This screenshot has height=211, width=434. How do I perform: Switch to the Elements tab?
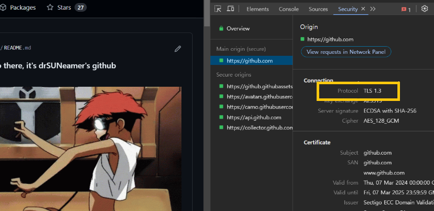258,9
